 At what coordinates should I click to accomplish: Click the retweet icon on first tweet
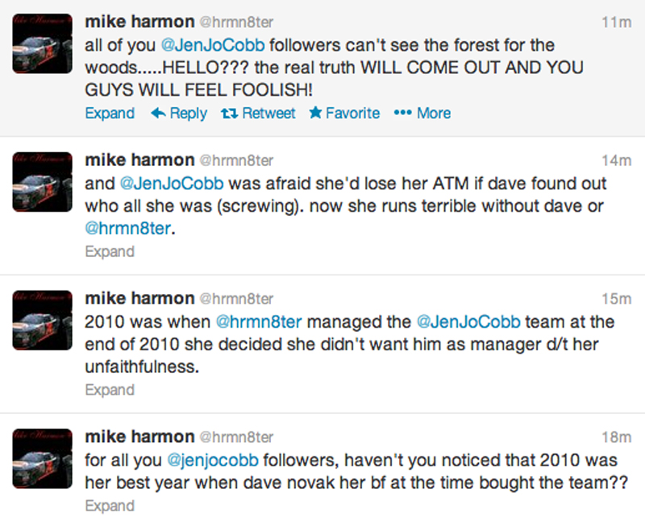pos(229,114)
